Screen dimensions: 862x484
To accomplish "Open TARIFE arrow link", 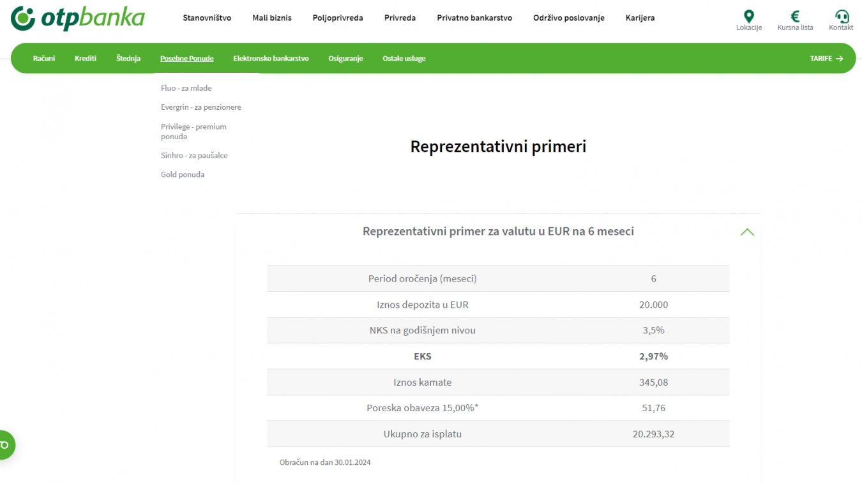I will click(826, 58).
